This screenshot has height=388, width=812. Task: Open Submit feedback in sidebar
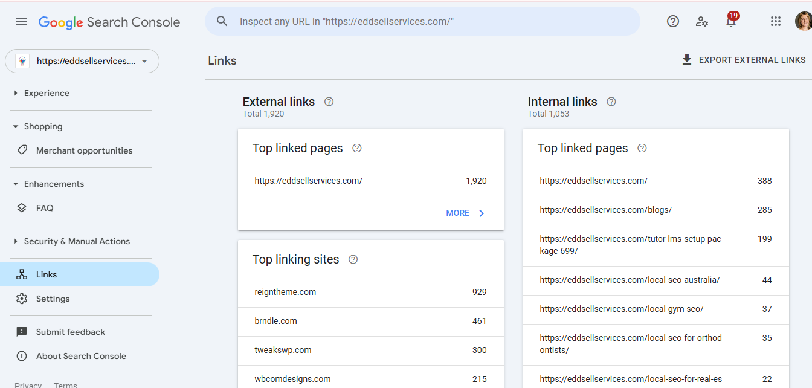[x=80, y=332]
